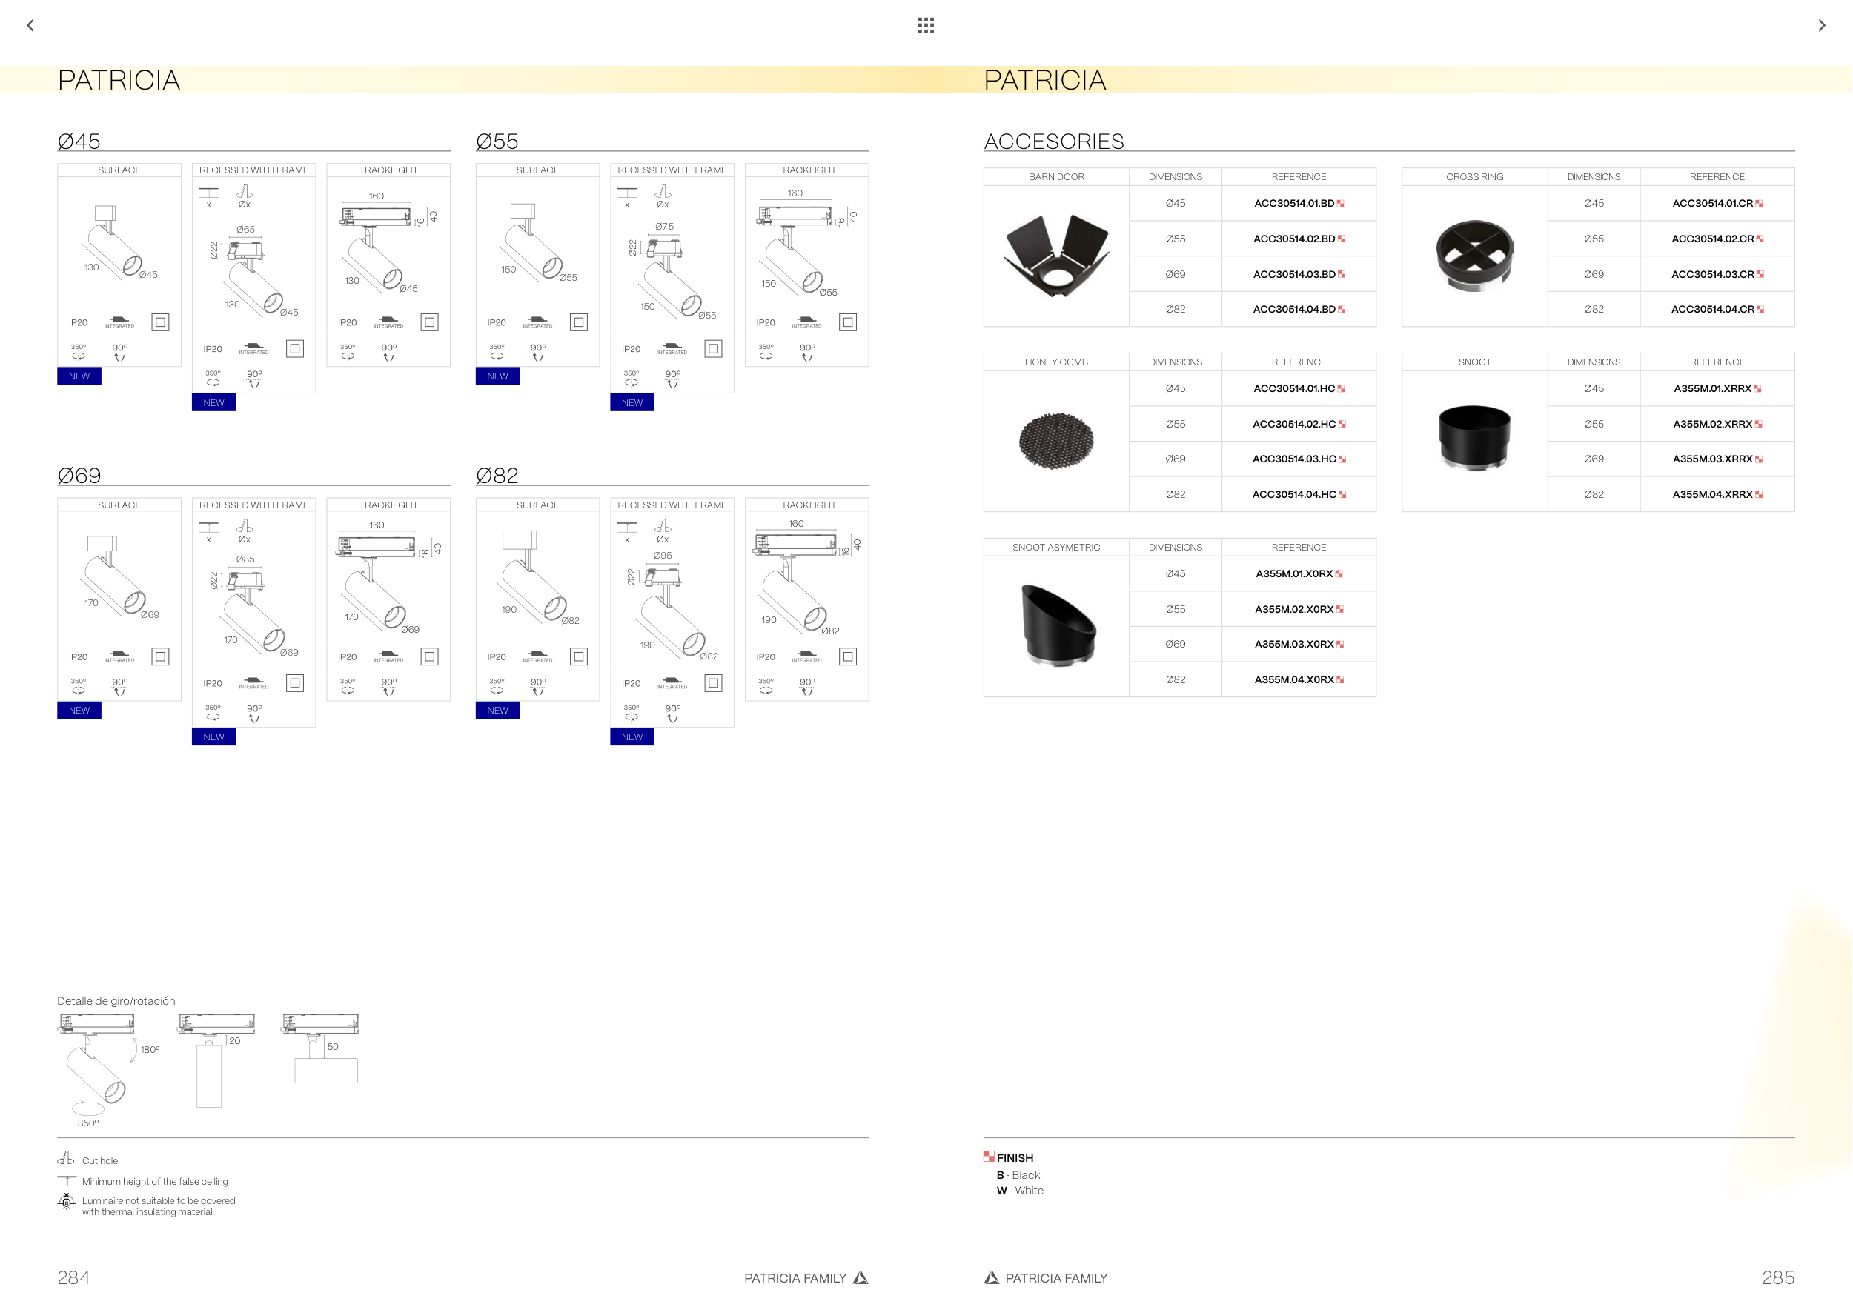Go to the previous catalog page

(x=30, y=26)
